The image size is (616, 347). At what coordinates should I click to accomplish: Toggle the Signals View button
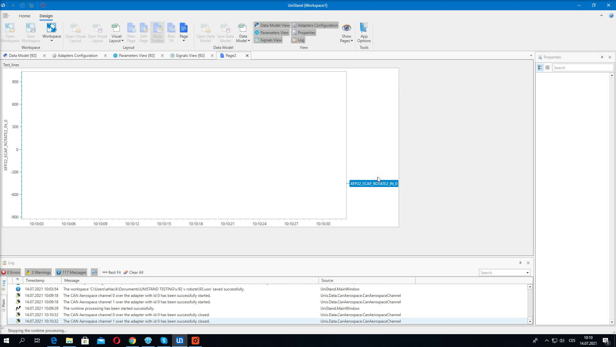[268, 40]
